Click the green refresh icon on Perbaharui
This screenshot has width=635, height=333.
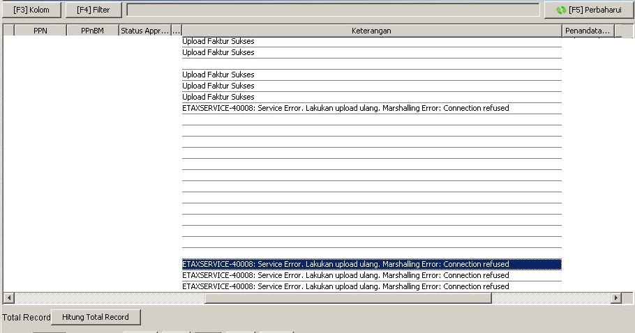[x=561, y=10]
